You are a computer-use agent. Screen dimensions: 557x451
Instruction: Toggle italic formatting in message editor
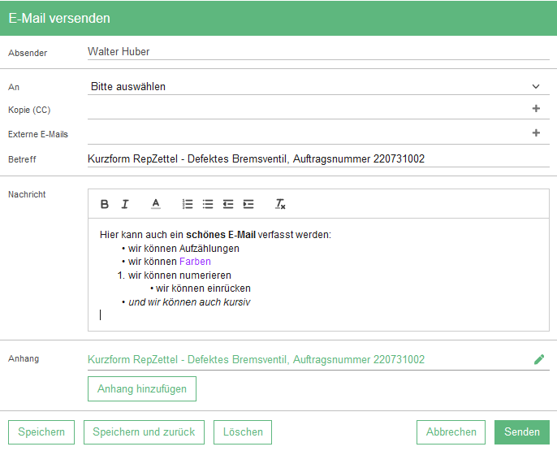(125, 204)
